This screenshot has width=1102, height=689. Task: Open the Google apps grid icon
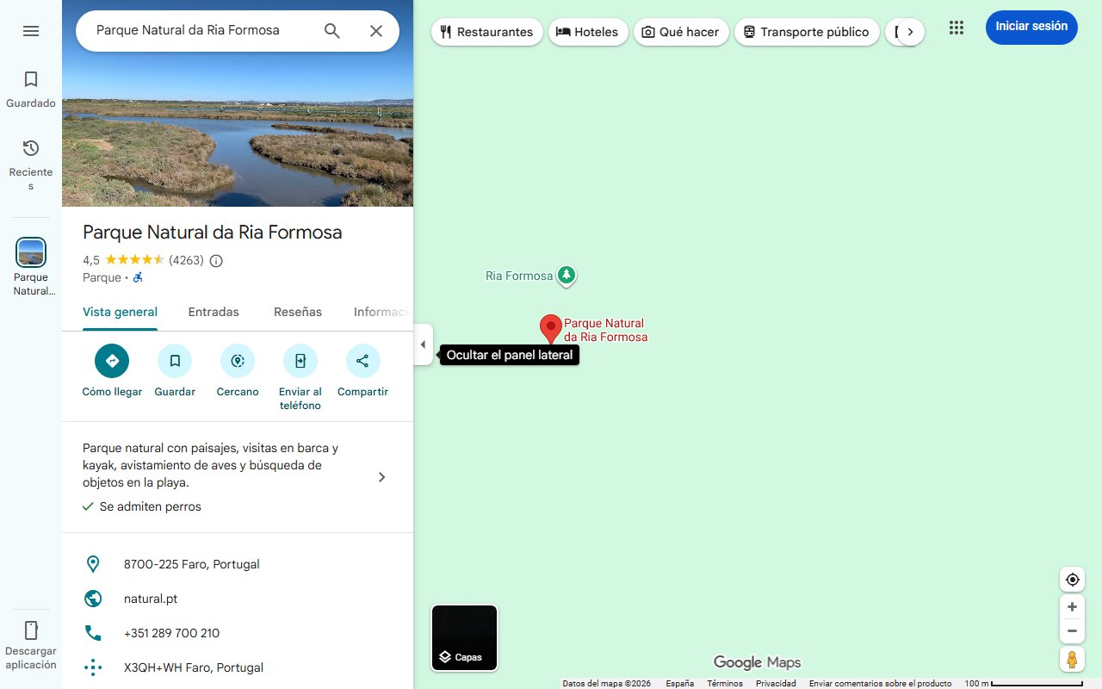pyautogui.click(x=957, y=28)
